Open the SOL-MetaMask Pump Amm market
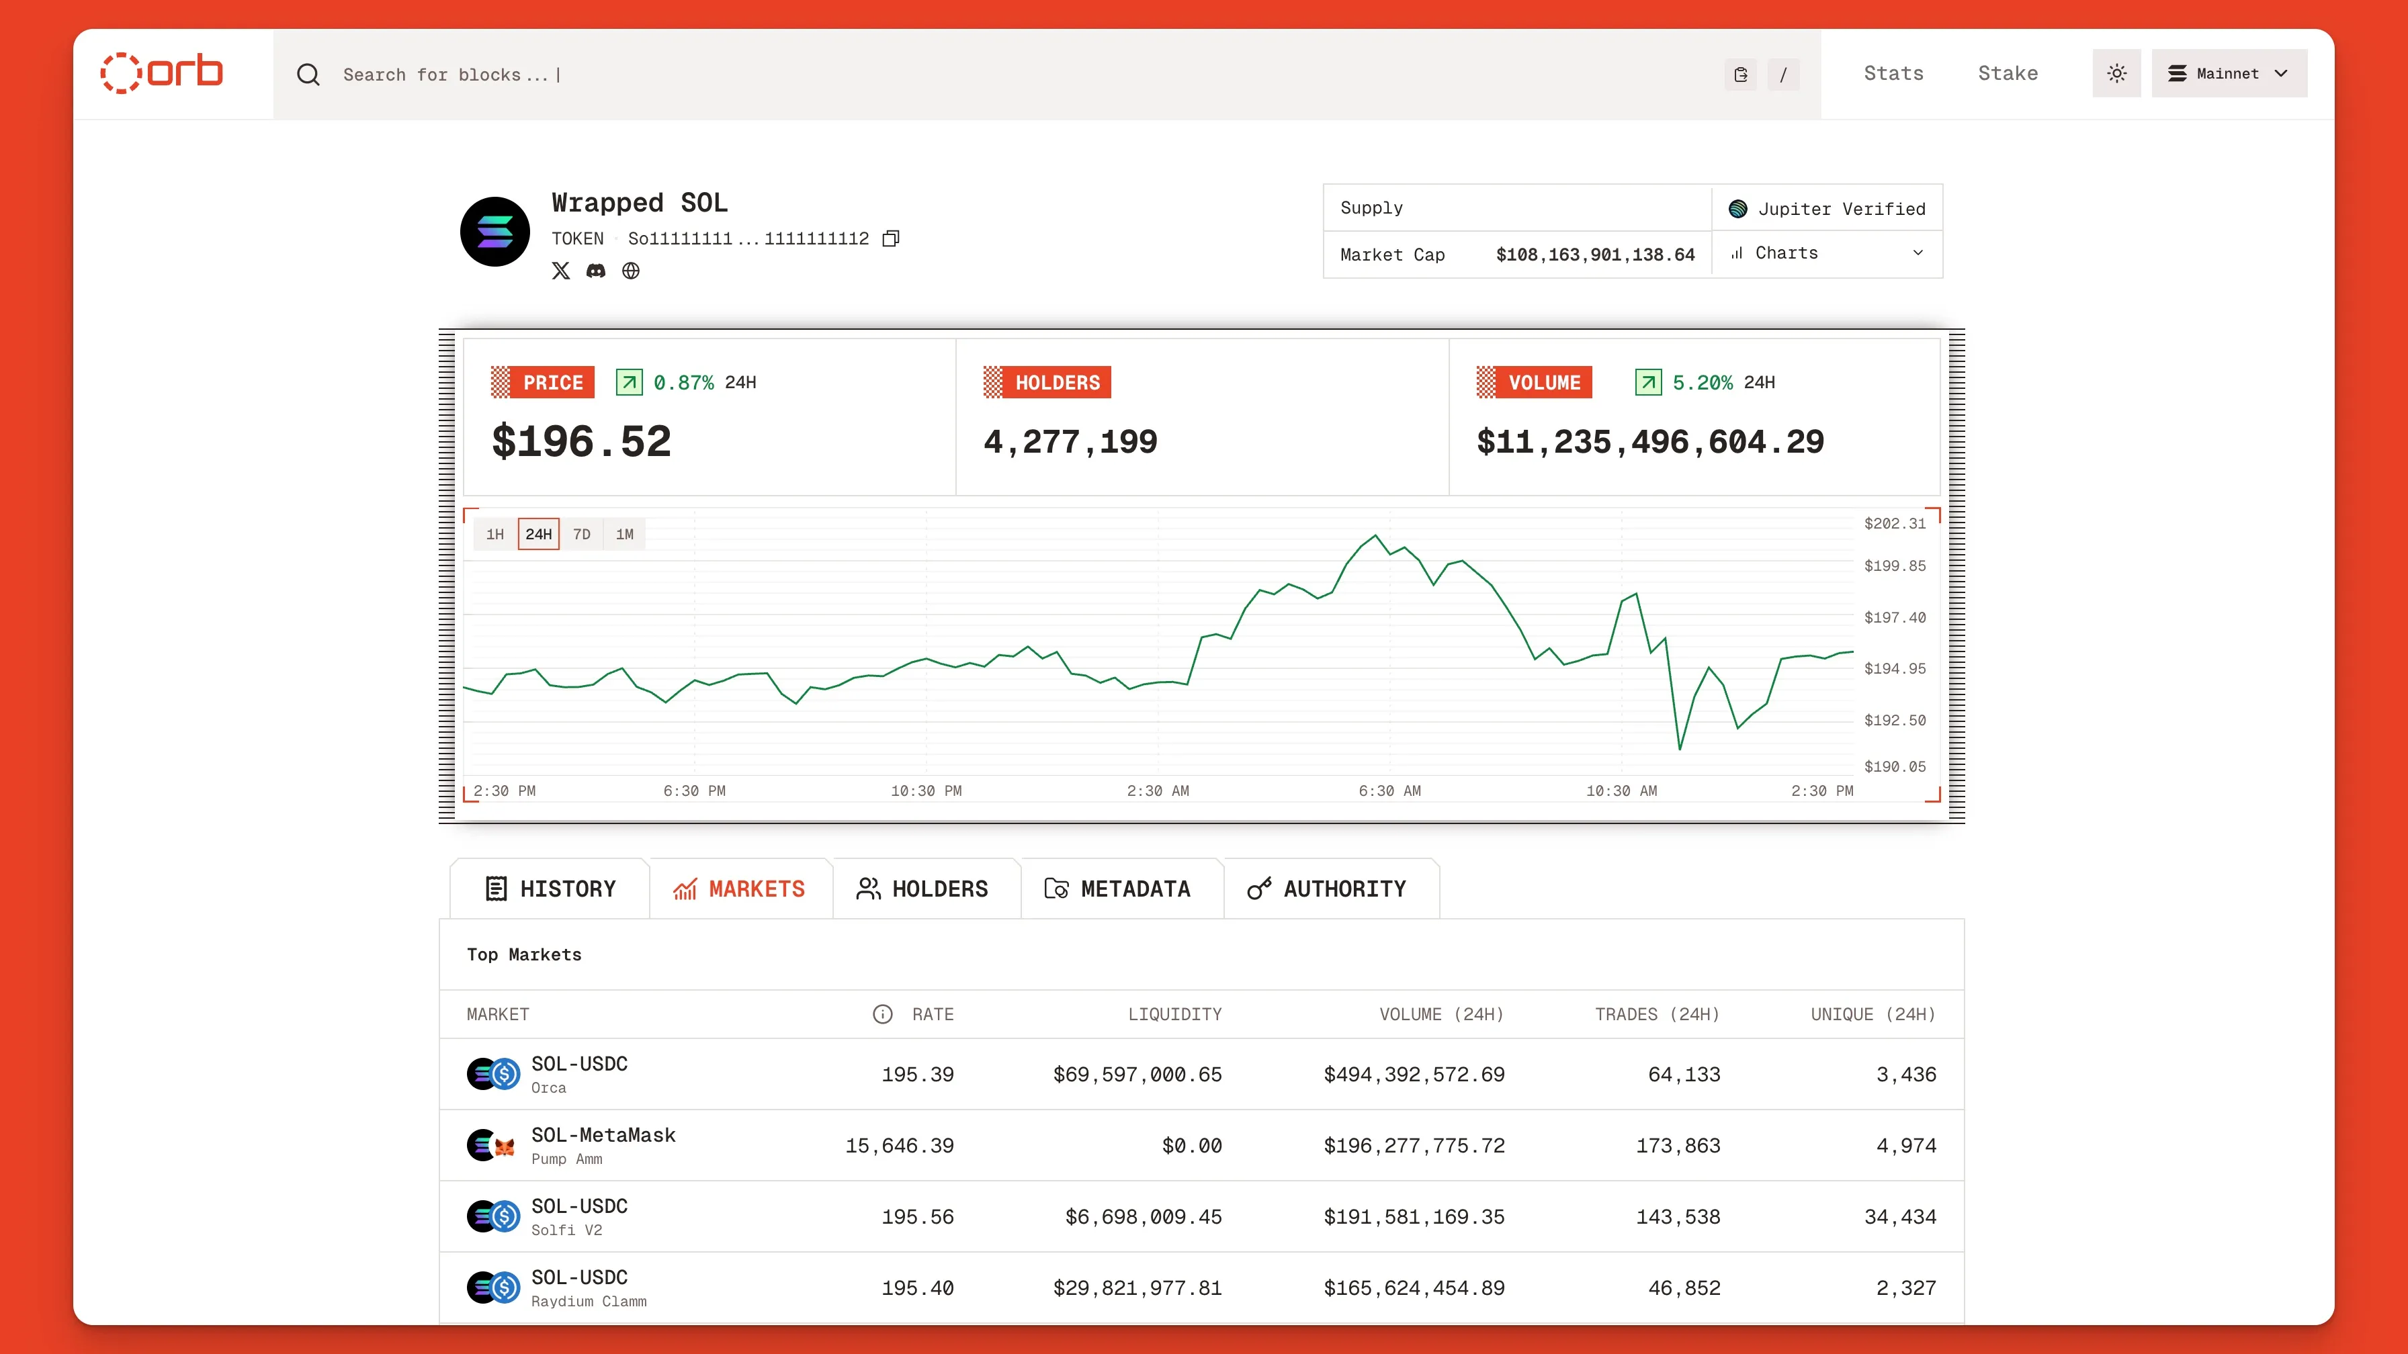This screenshot has width=2408, height=1354. 1202,1146
